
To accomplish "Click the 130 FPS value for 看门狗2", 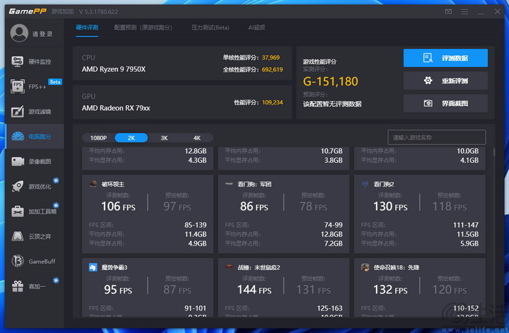I will [x=390, y=206].
